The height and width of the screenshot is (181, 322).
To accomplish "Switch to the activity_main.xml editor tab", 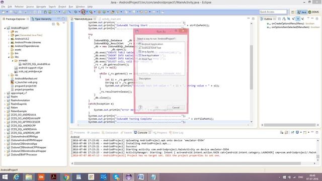I will (111, 19).
